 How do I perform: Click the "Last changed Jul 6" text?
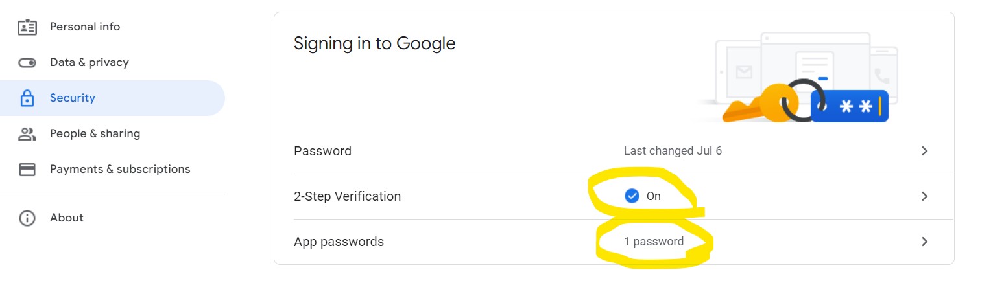pos(673,151)
